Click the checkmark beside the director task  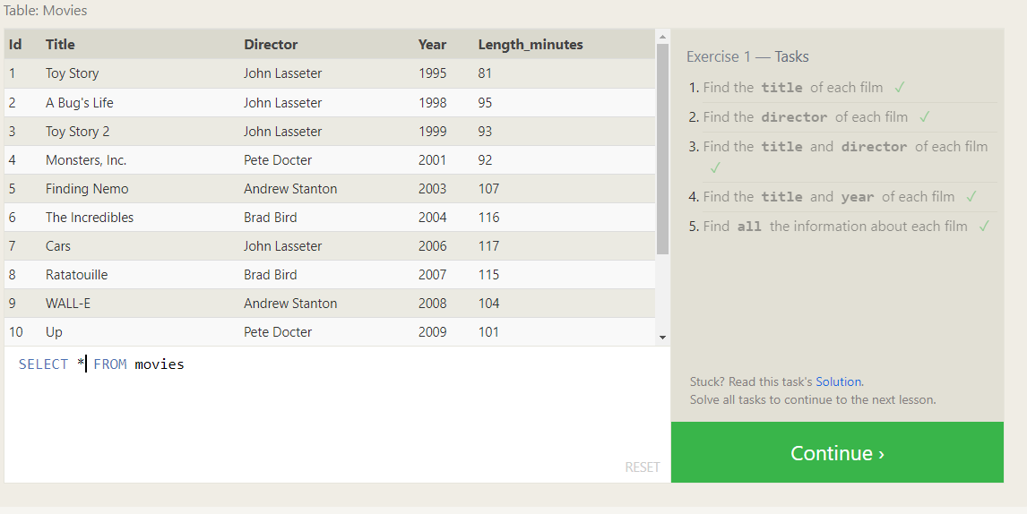click(924, 117)
